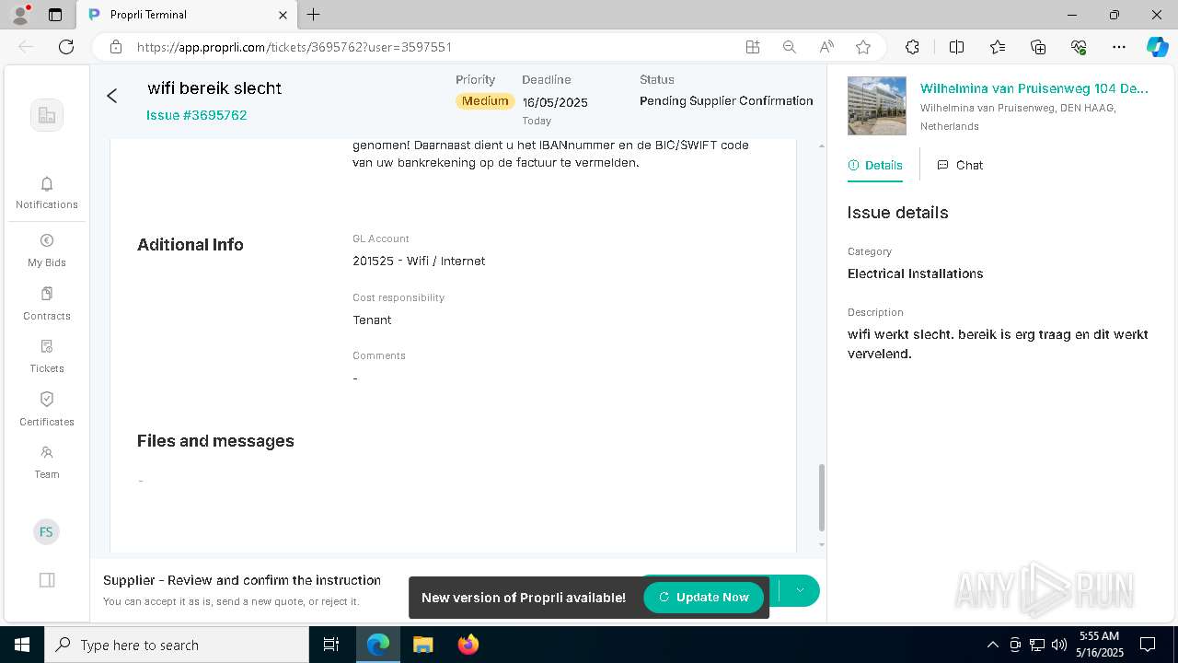The image size is (1178, 663).
Task: Click the '201525 - Wifi / Internet' GL account text
Action: pos(419,262)
